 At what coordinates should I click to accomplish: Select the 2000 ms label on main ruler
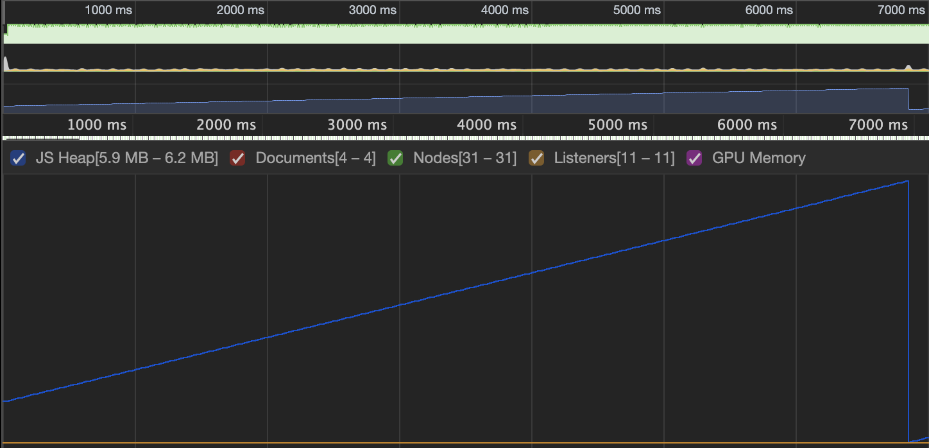[x=226, y=125]
